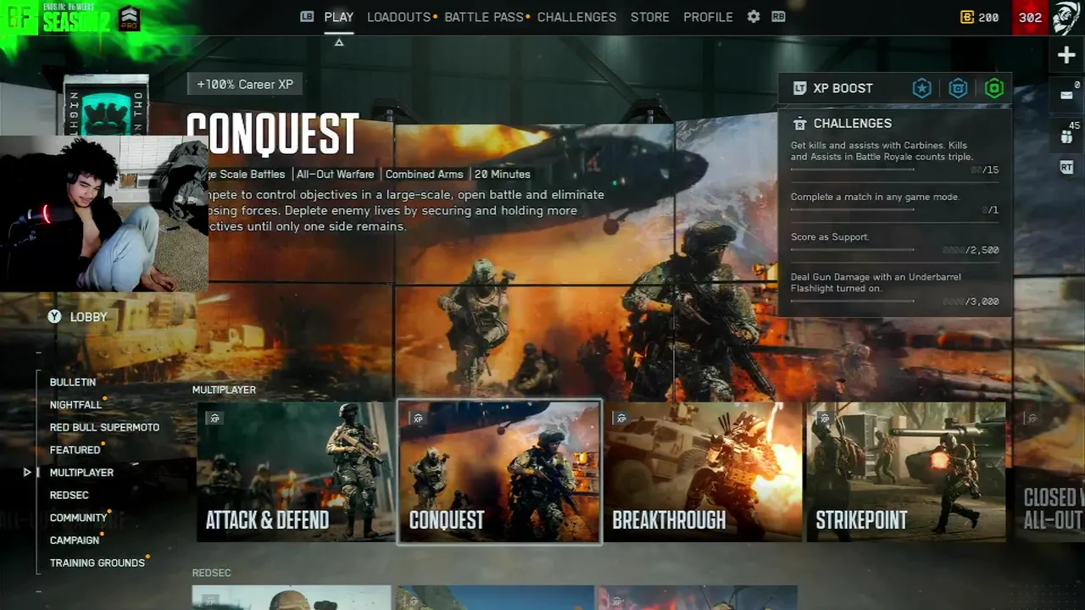1085x610 pixels.
Task: Select the green XP boost icon
Action: (994, 88)
